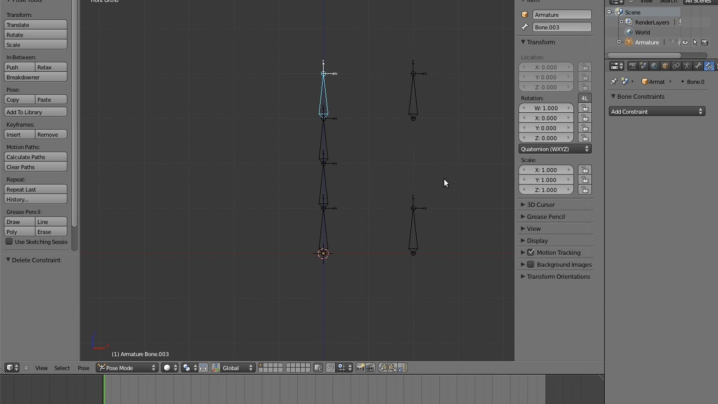Viewport: 718px width, 404px height.
Task: Open viewport shading selector in 3D header
Action: click(170, 368)
